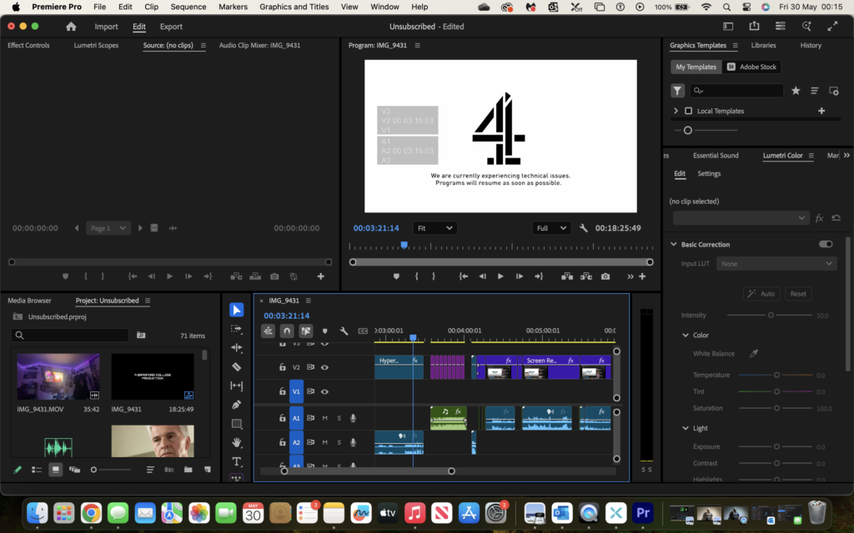Open the Export workspace
This screenshot has width=854, height=533.
coord(171,27)
